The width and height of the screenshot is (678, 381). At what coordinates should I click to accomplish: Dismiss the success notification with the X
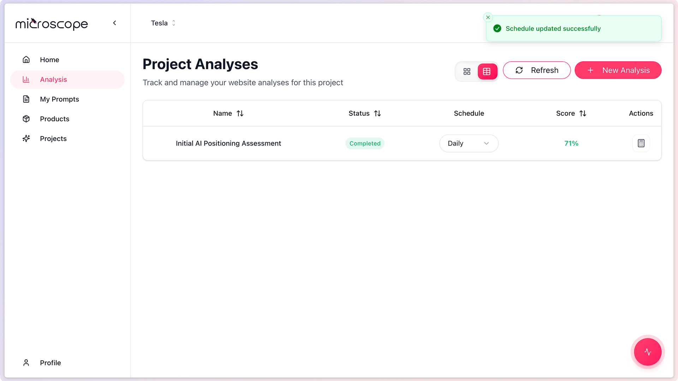[488, 17]
